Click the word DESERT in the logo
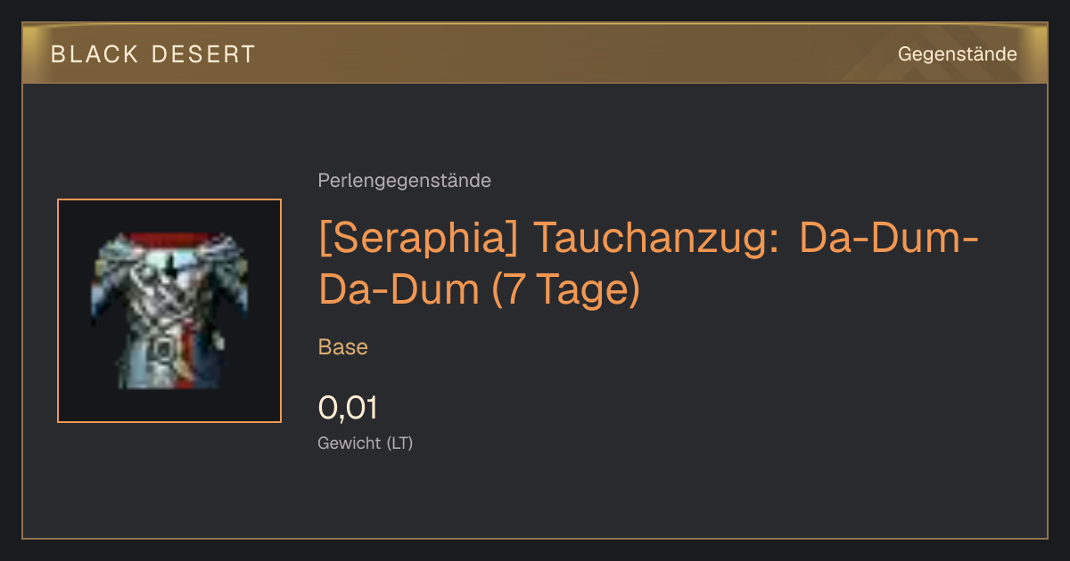This screenshot has width=1070, height=561. (203, 54)
